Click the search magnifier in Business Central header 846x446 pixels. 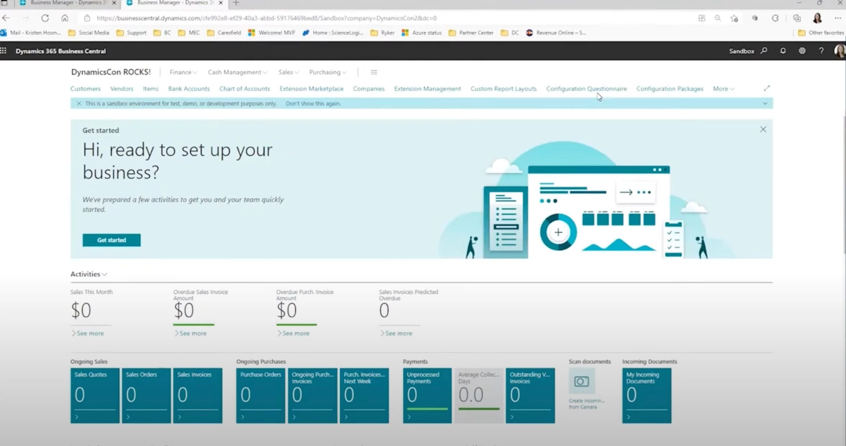click(764, 51)
